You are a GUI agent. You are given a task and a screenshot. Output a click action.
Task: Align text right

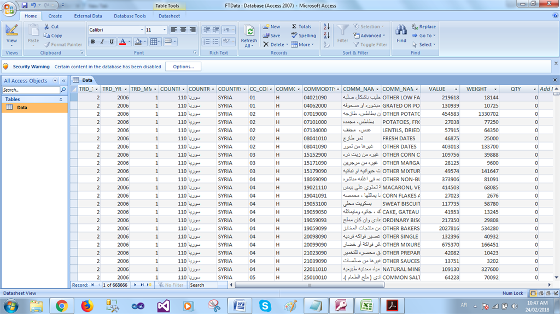[x=192, y=30]
